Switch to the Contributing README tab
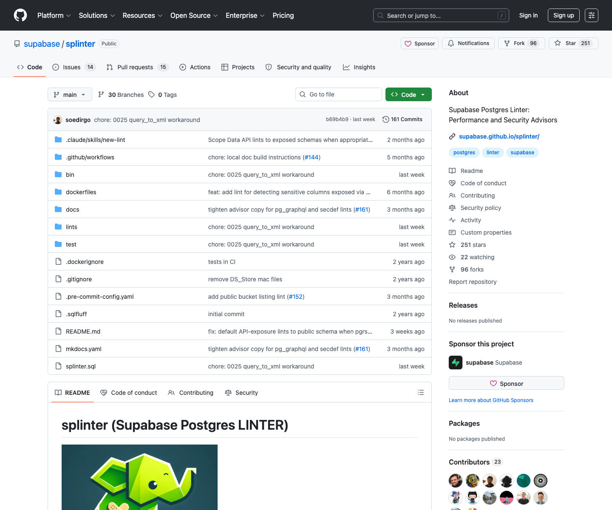The height and width of the screenshot is (510, 612). [191, 393]
